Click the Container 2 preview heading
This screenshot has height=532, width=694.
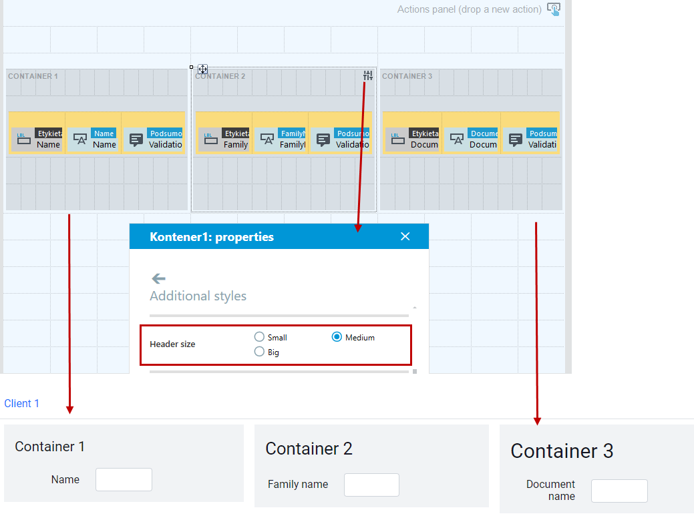coord(309,449)
